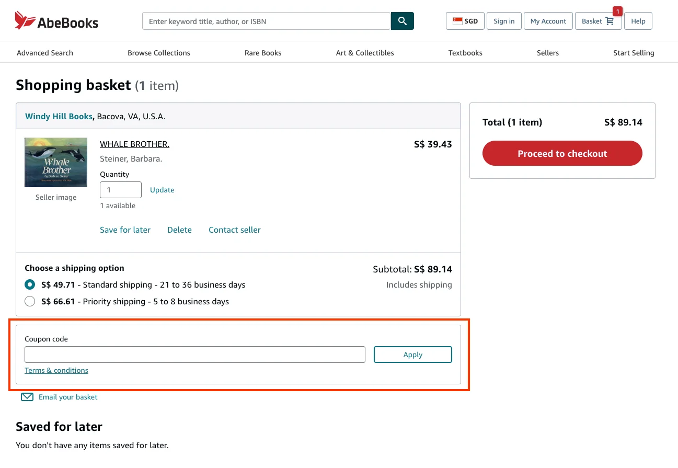
Task: Click the 'Includes shipping' note
Action: point(419,284)
